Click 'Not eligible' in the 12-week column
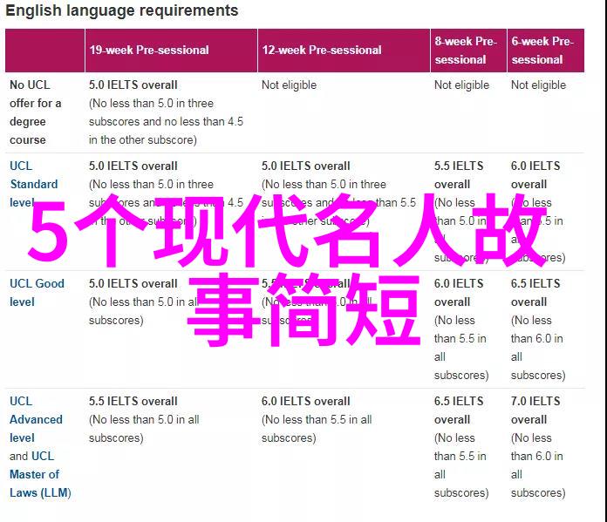The height and width of the screenshot is (522, 607). [289, 85]
